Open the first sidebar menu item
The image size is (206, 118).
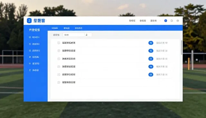[34, 37]
